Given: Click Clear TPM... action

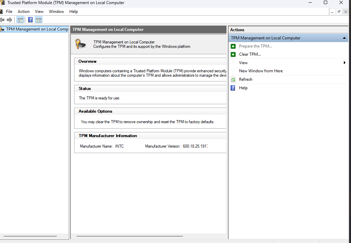Looking at the screenshot, I should 250,54.
